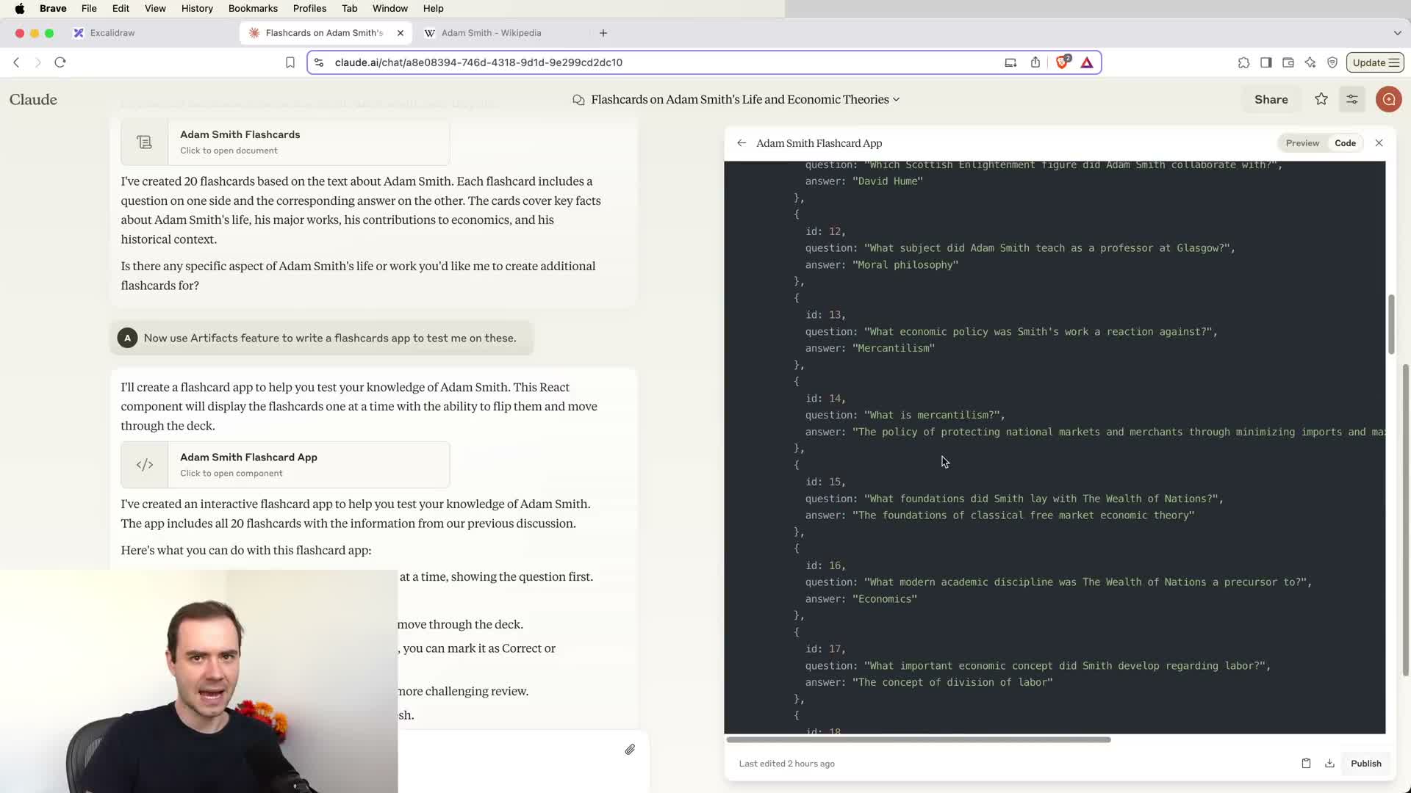Switch artifact view to Code
The width and height of the screenshot is (1411, 793).
(1345, 143)
